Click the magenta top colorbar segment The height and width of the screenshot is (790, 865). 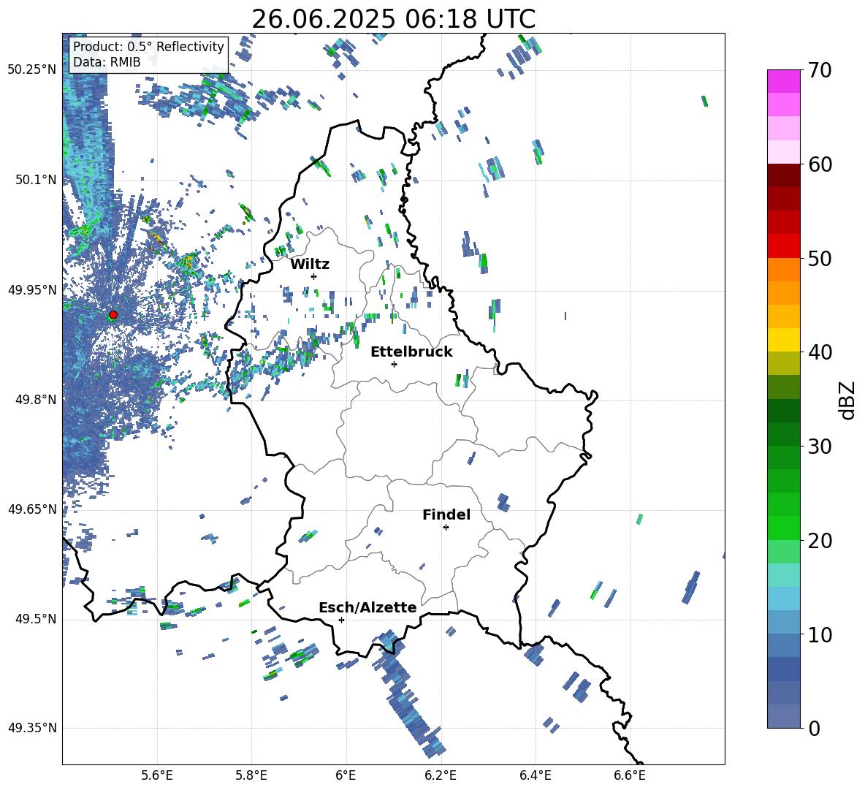pyautogui.click(x=783, y=81)
